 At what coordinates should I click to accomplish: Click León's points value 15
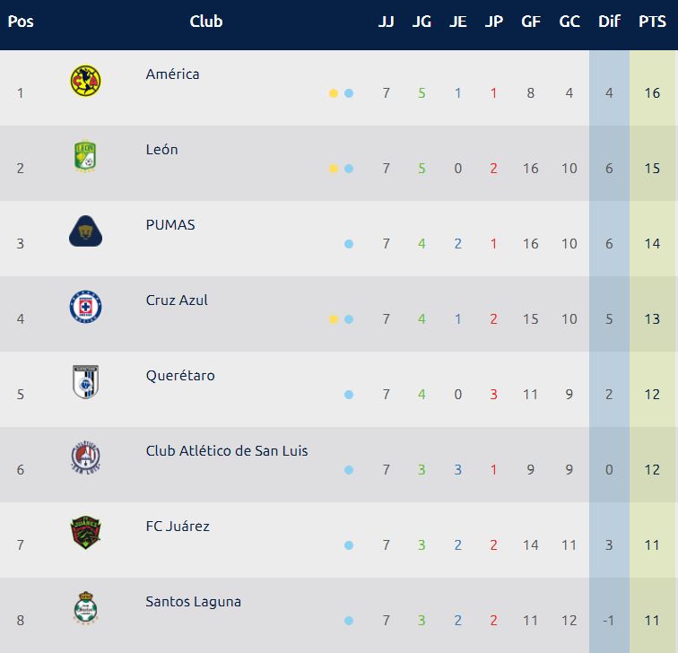[652, 169]
